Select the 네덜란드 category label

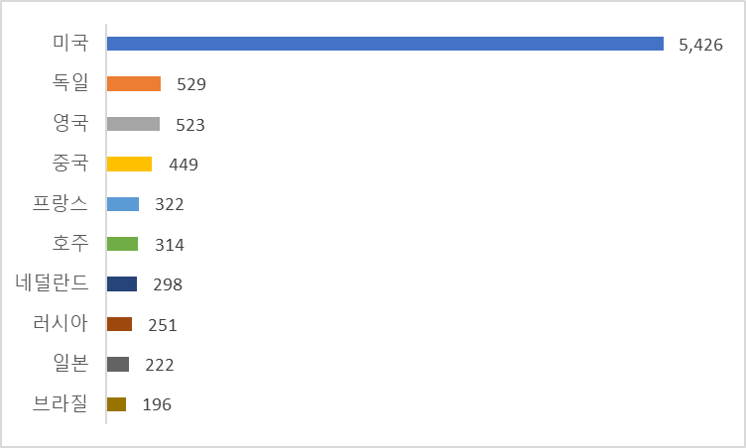click(x=53, y=284)
